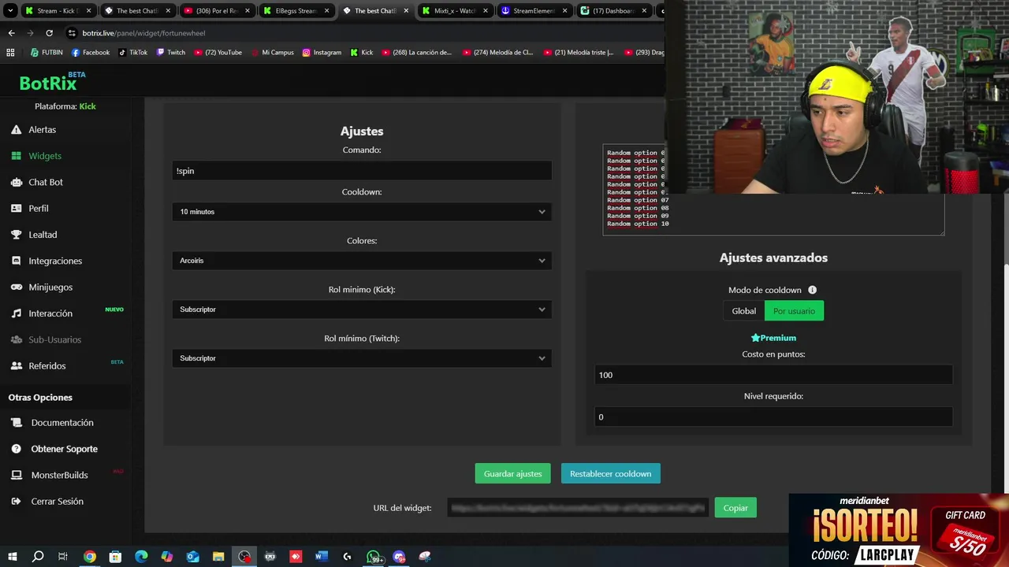
Task: Open MonsterBuilds link in sidebar
Action: 59,475
